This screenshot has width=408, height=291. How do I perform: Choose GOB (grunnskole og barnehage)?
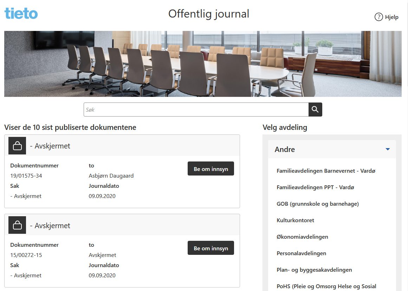317,204
